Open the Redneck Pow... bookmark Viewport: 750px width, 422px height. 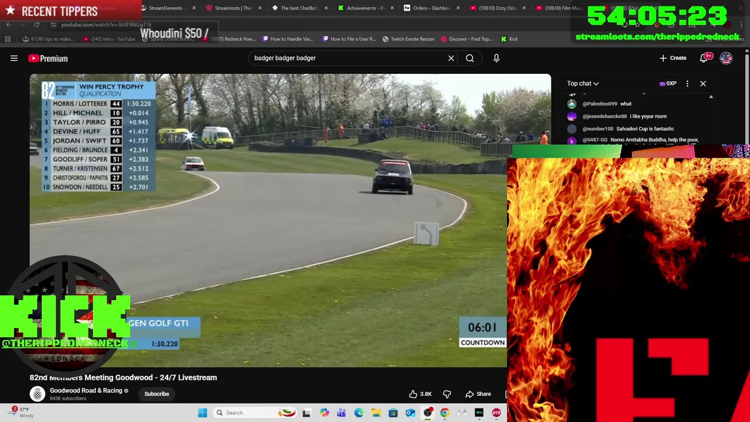tap(229, 39)
